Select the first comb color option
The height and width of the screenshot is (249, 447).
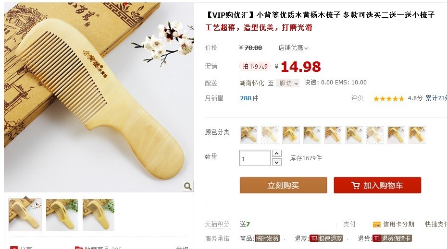249,135
